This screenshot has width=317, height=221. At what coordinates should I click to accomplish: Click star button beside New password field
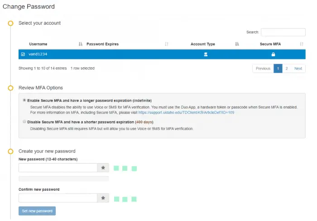click(103, 168)
